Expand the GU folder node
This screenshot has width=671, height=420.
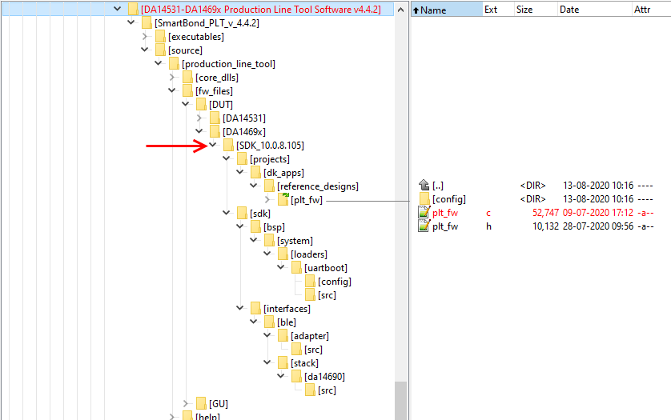[x=186, y=403]
